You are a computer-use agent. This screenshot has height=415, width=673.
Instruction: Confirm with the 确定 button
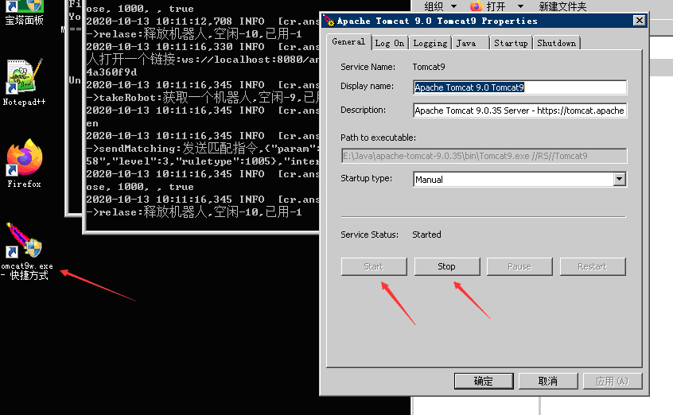point(484,381)
